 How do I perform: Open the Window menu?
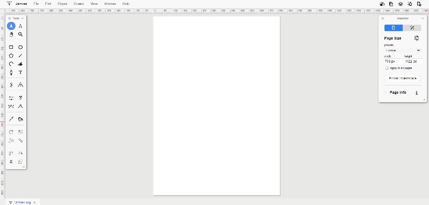110,4
